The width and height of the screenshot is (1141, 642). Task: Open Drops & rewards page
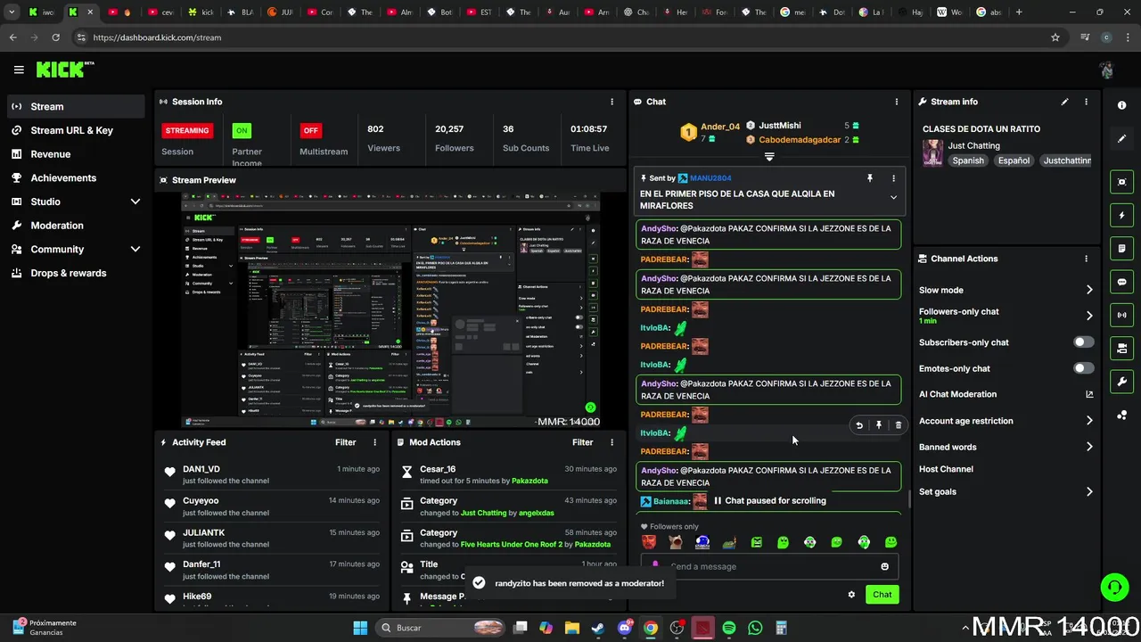76,273
